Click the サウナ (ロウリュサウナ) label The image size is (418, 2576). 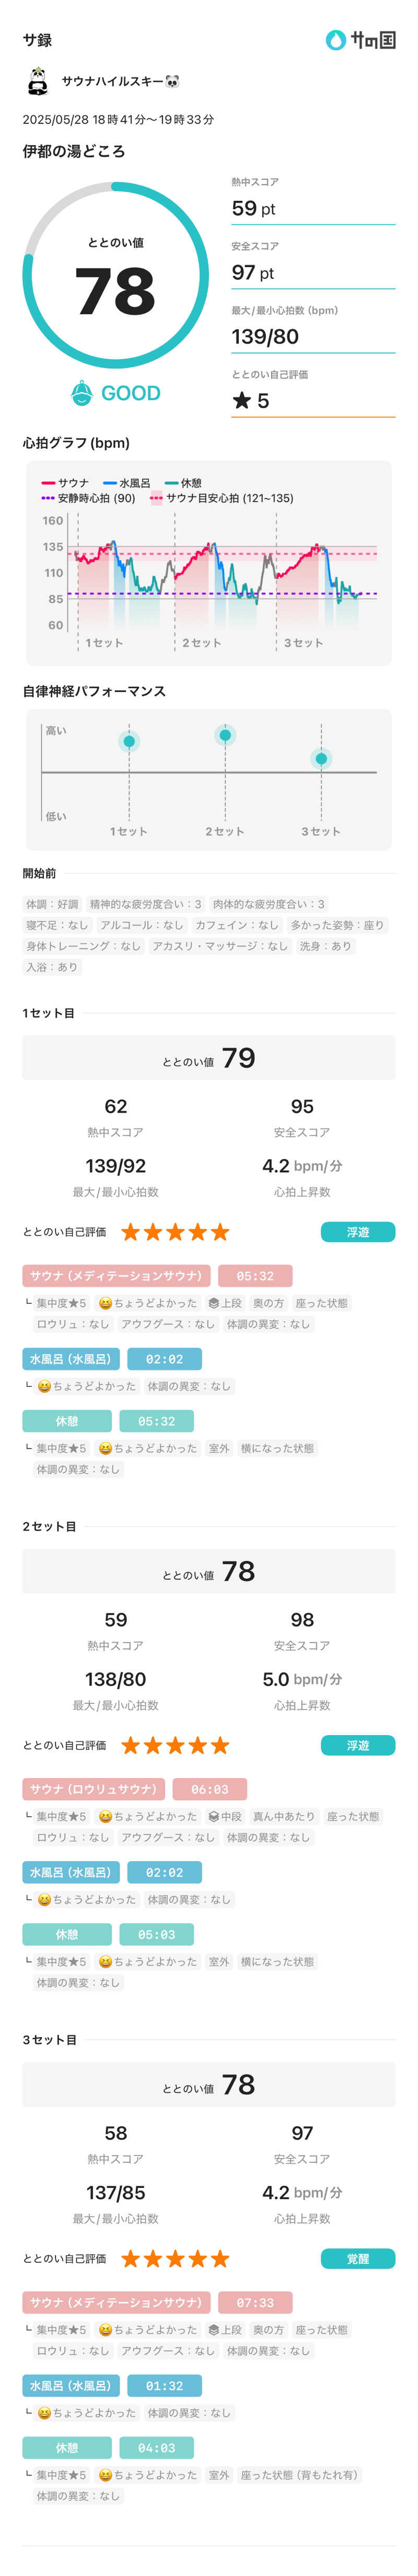[x=93, y=1789]
